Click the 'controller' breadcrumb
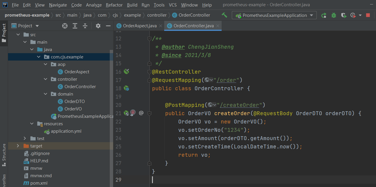Viewport: 376px width, 187px height. [157, 15]
